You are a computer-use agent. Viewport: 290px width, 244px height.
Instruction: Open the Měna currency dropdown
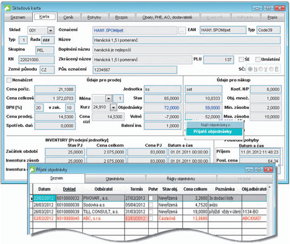[108, 98]
